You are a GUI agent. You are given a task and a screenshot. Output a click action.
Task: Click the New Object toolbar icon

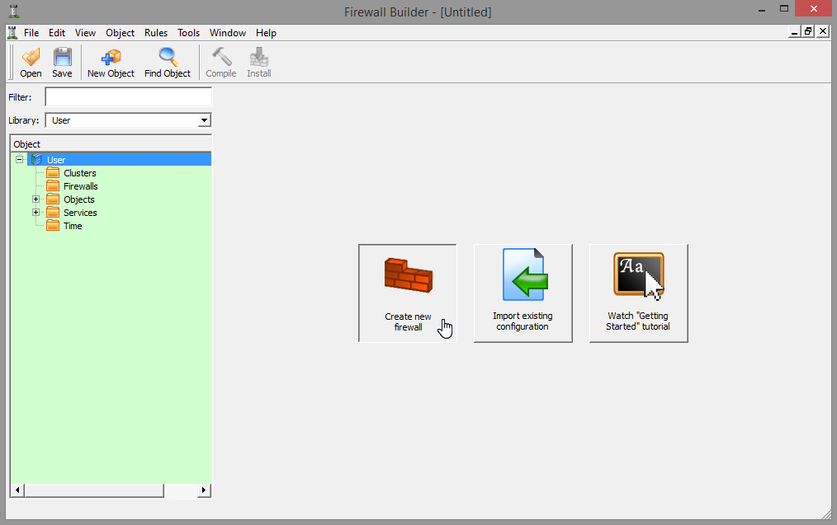[x=111, y=58]
